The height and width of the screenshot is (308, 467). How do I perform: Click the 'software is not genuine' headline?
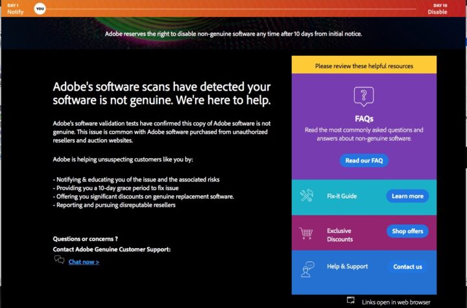[x=162, y=93]
